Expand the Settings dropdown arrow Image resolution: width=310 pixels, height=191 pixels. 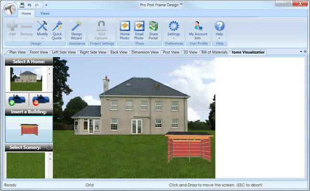click(x=174, y=38)
